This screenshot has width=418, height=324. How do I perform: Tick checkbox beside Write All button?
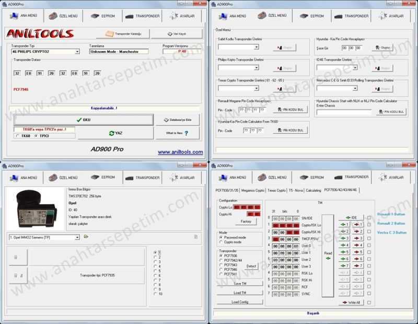[x=369, y=303]
